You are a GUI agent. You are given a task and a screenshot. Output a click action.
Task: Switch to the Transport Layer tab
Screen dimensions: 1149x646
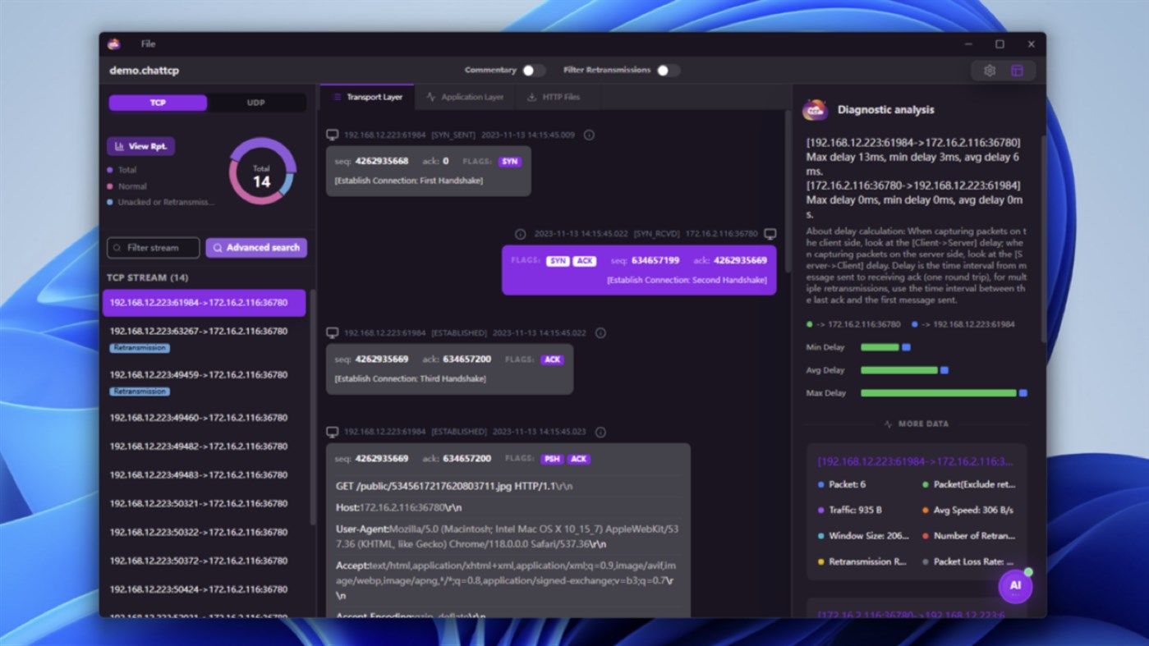pos(367,97)
